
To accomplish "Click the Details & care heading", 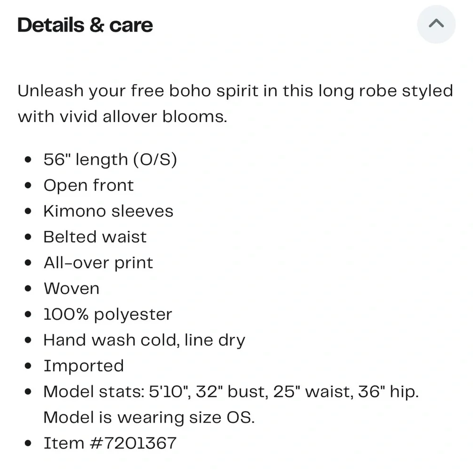I will 85,25.
